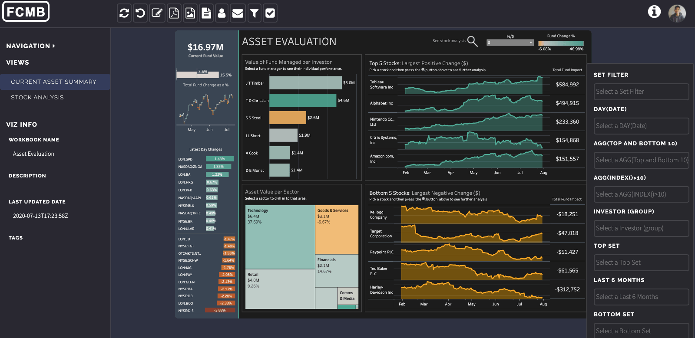Click the FCMB logo

[x=26, y=11]
